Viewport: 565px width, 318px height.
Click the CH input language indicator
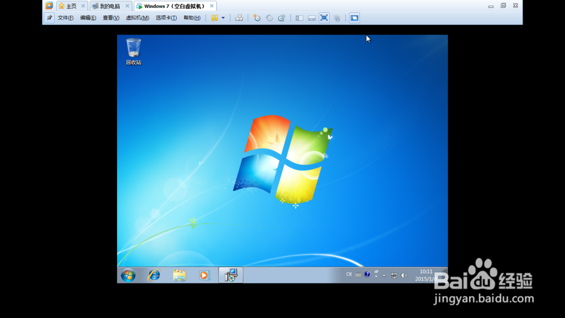pos(349,274)
